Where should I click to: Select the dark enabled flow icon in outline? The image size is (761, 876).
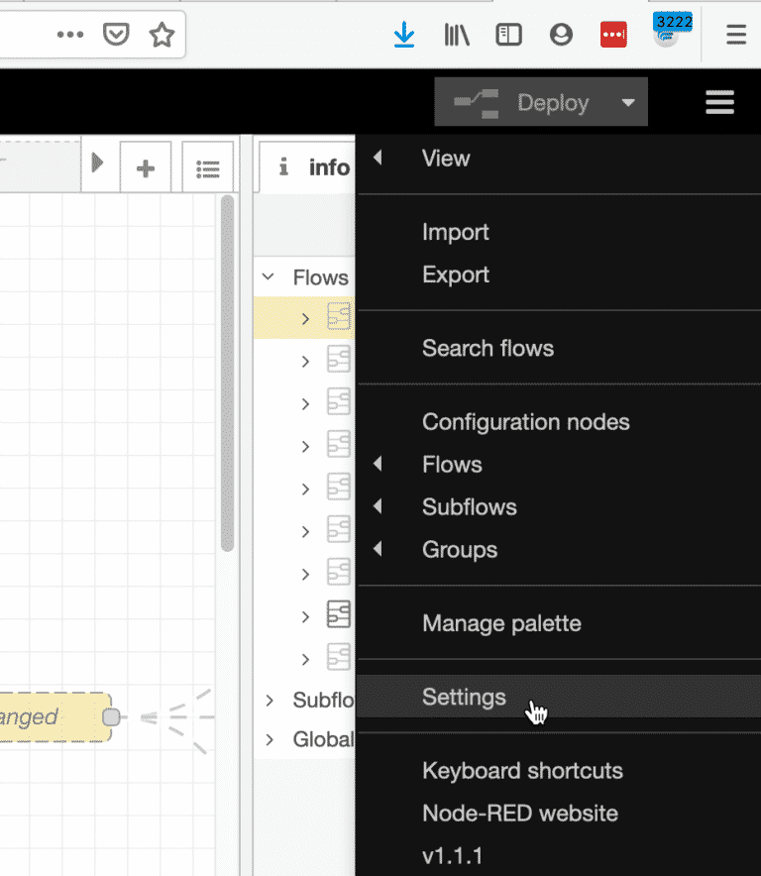point(339,614)
